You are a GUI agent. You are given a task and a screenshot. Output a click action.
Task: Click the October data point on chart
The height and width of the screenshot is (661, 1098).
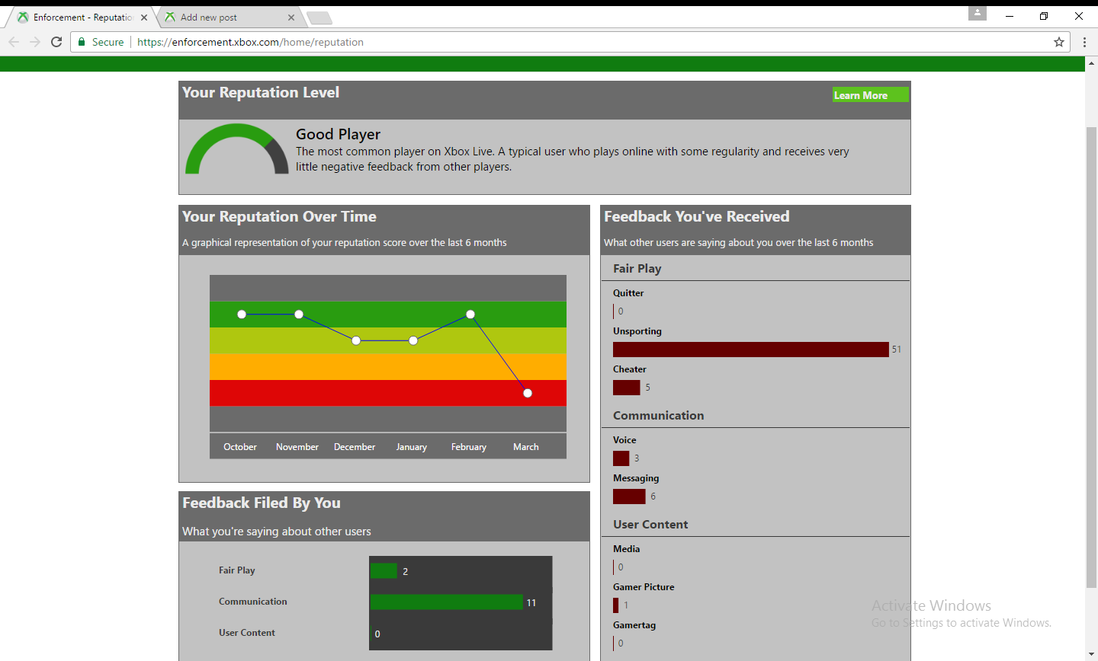tap(242, 315)
